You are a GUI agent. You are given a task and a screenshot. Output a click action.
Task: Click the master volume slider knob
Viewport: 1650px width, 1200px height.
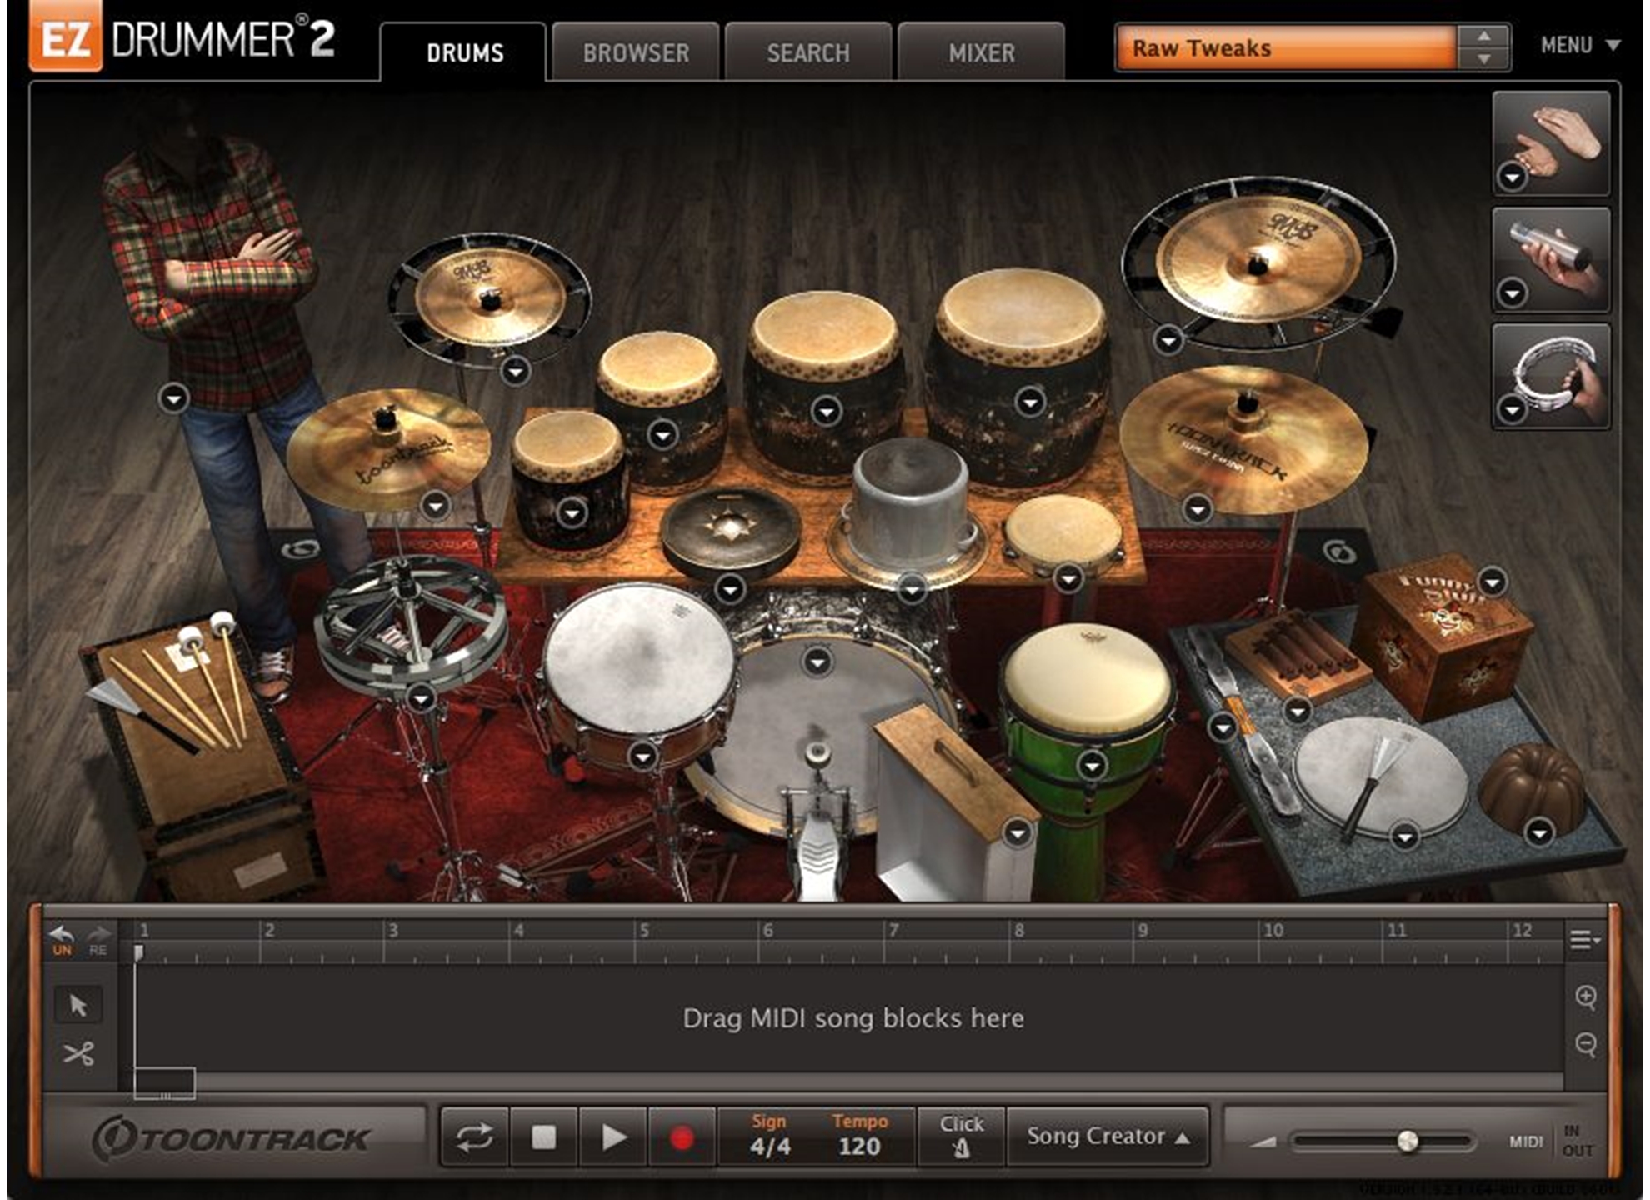coord(1407,1141)
